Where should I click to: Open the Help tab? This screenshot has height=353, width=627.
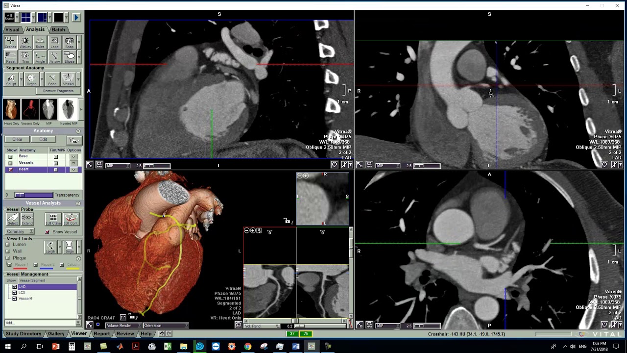click(146, 334)
